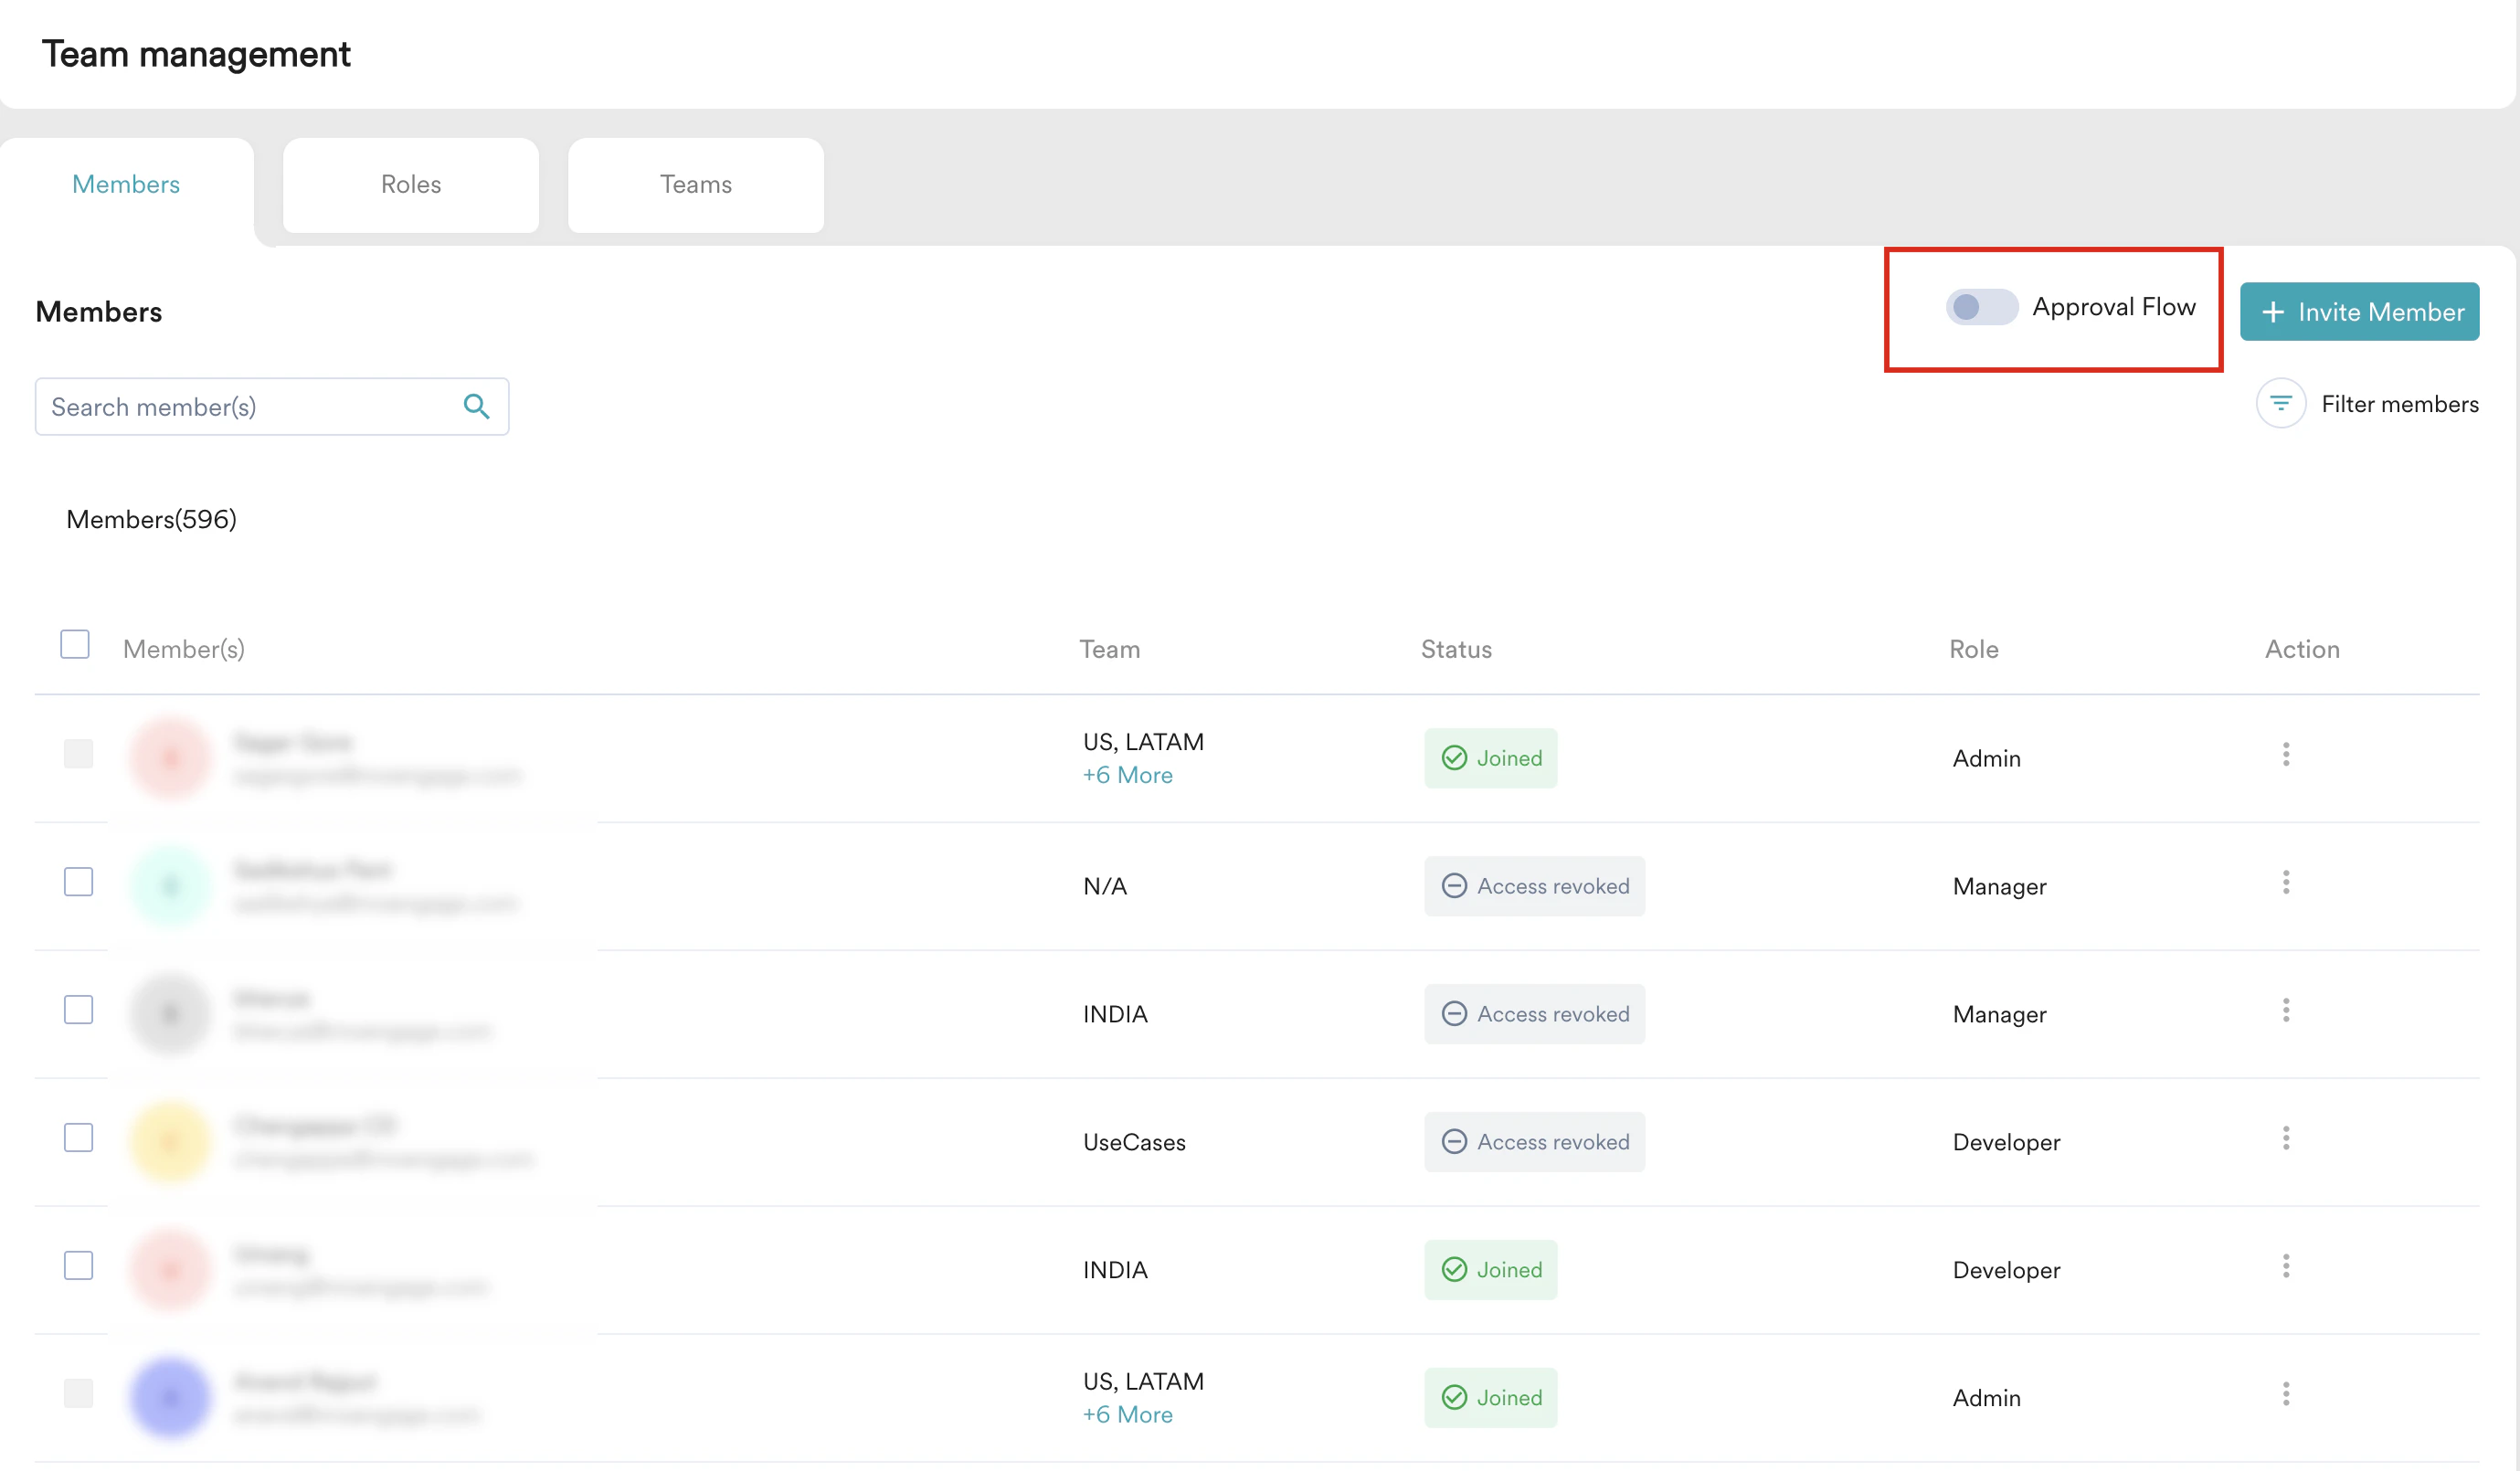Select the checkbox on the last Admin member row
2520x1471 pixels.
[x=78, y=1393]
